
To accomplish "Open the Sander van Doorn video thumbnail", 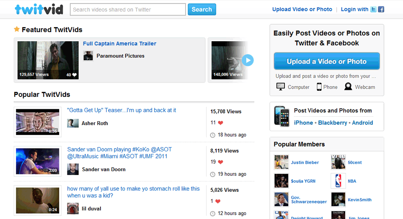I will coord(38,161).
